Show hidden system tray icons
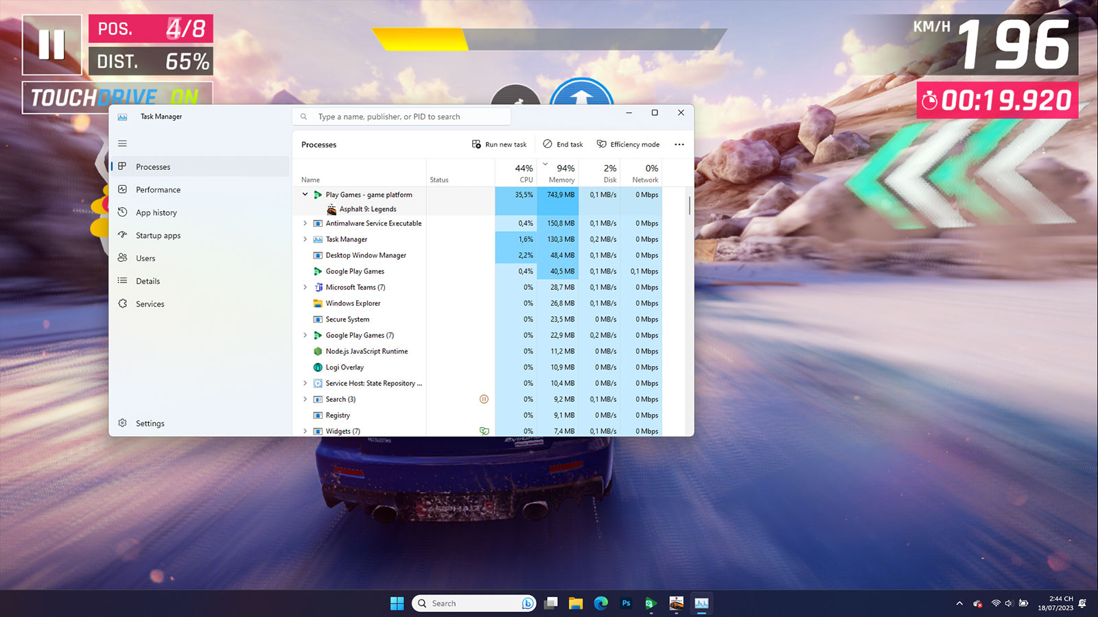 click(959, 603)
